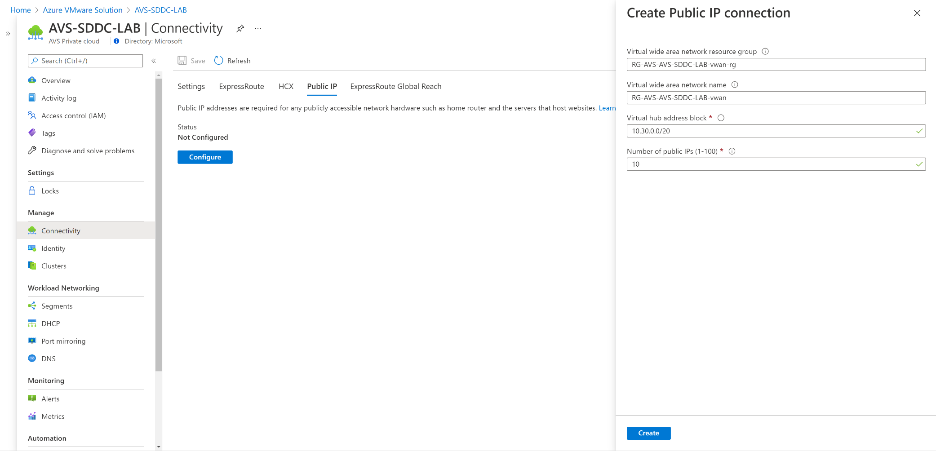Viewport: 936px width, 451px height.
Task: Click the directory info icon in the header
Action: 116,41
